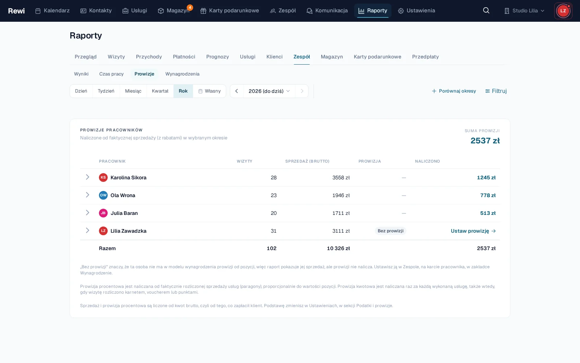Open Kalendarz from the top navigation

[x=52, y=11]
